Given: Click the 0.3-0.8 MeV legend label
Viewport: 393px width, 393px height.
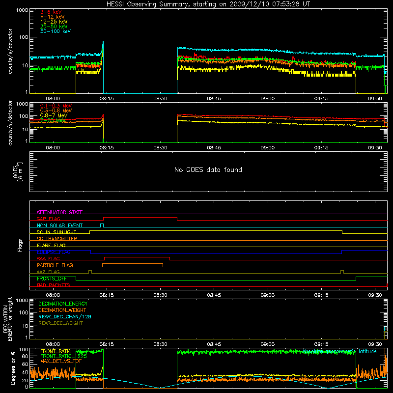Looking at the screenshot, I should pos(56,111).
